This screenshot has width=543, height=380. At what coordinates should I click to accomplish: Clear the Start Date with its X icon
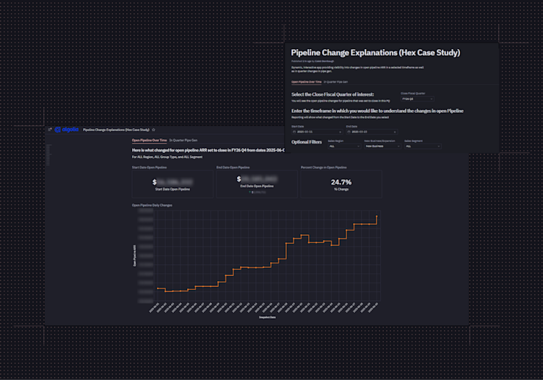click(340, 132)
